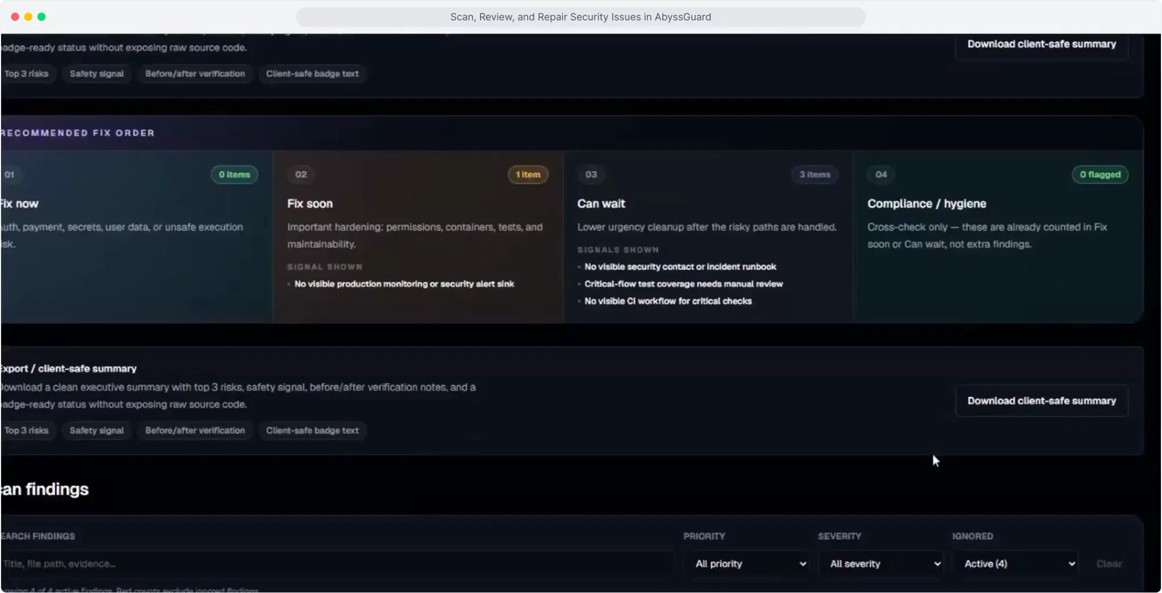Click the top Download client-safe summary button

(1042, 44)
